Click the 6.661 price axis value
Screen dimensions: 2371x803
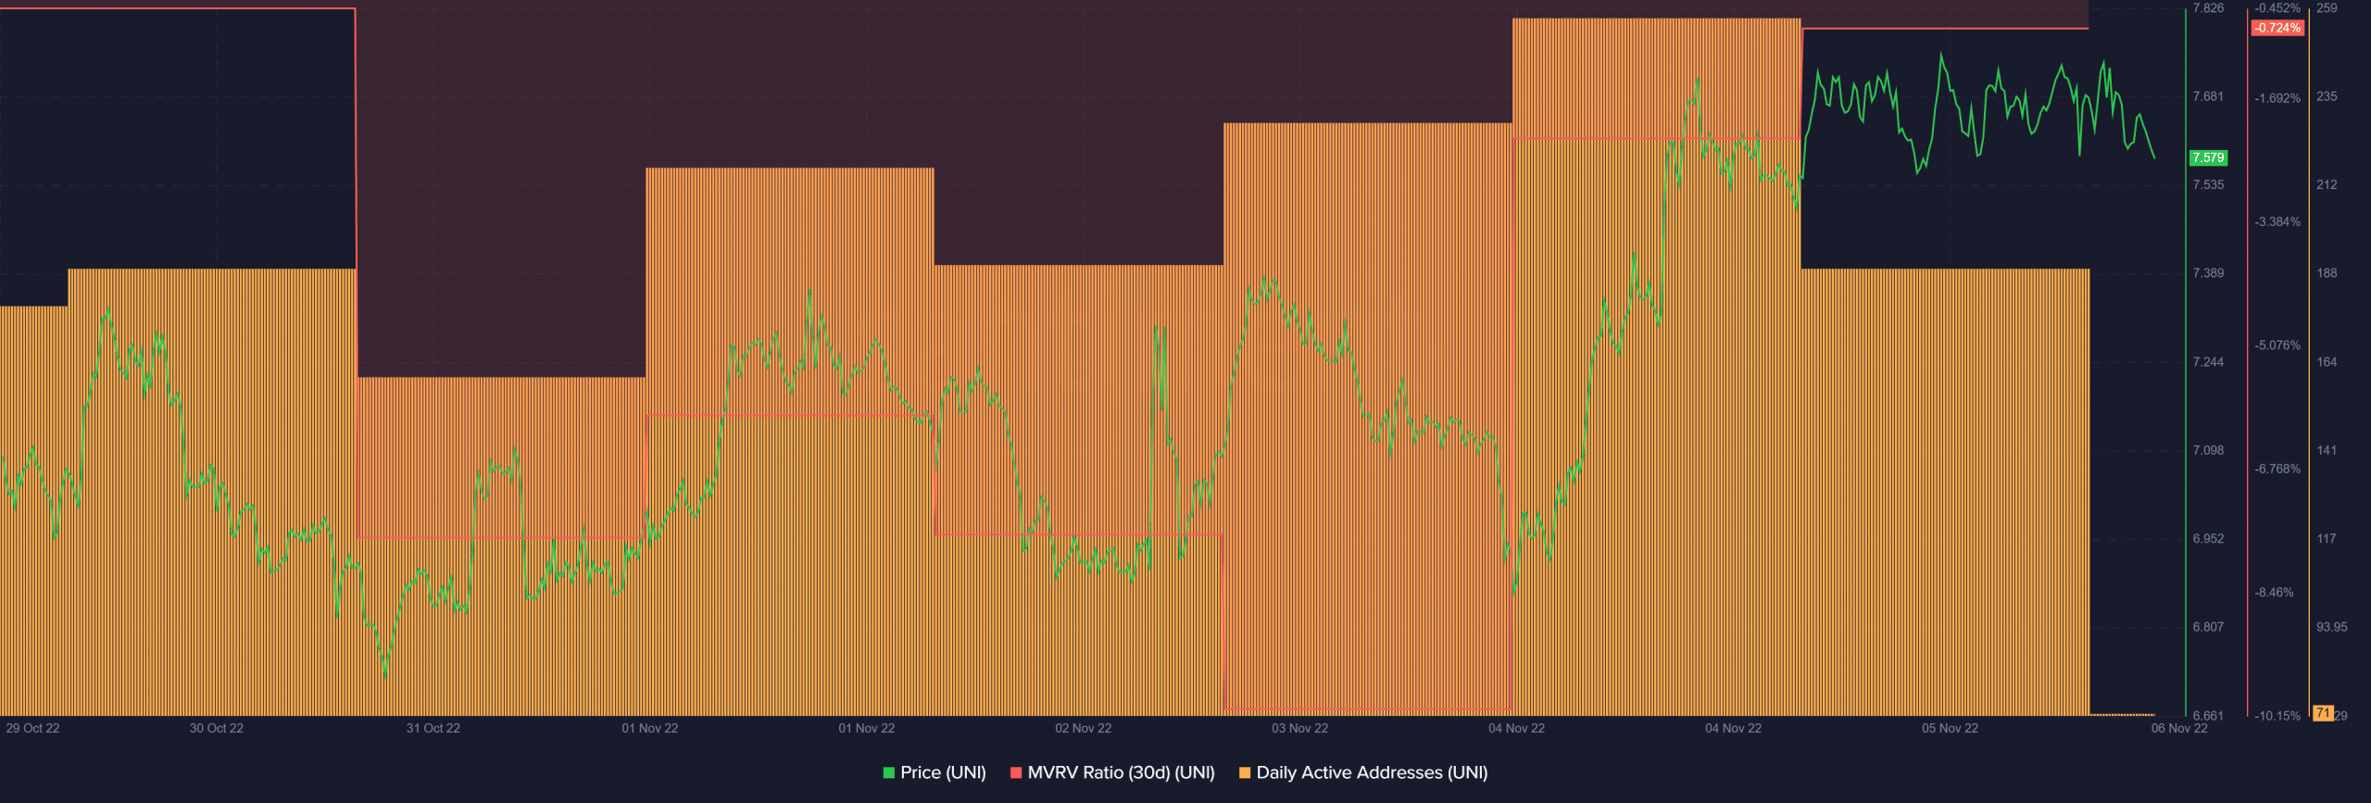(2208, 716)
